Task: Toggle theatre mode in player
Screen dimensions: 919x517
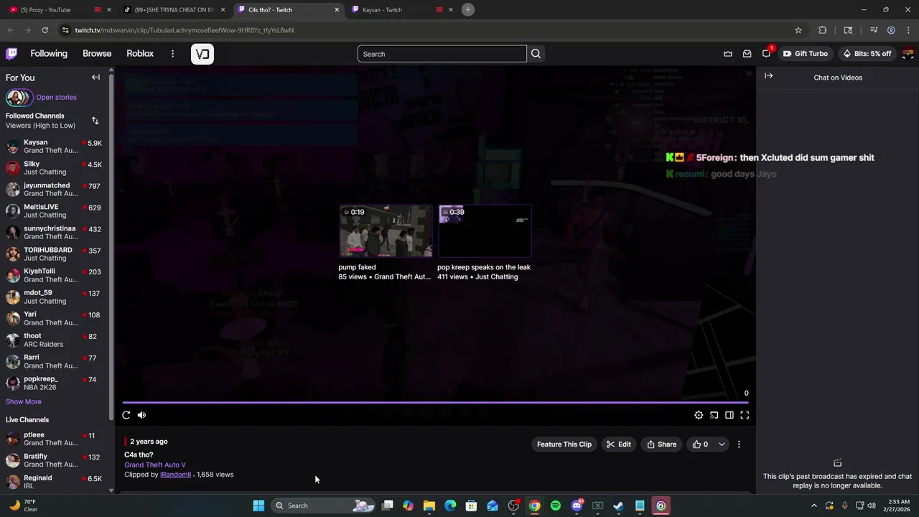Action: click(729, 415)
